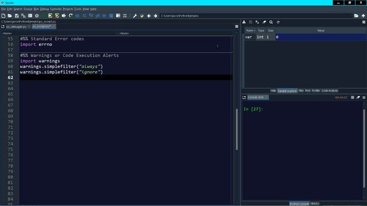Browse editor tabs icon
Screen dimensions: 367x206
pyautogui.click(x=3, y=27)
